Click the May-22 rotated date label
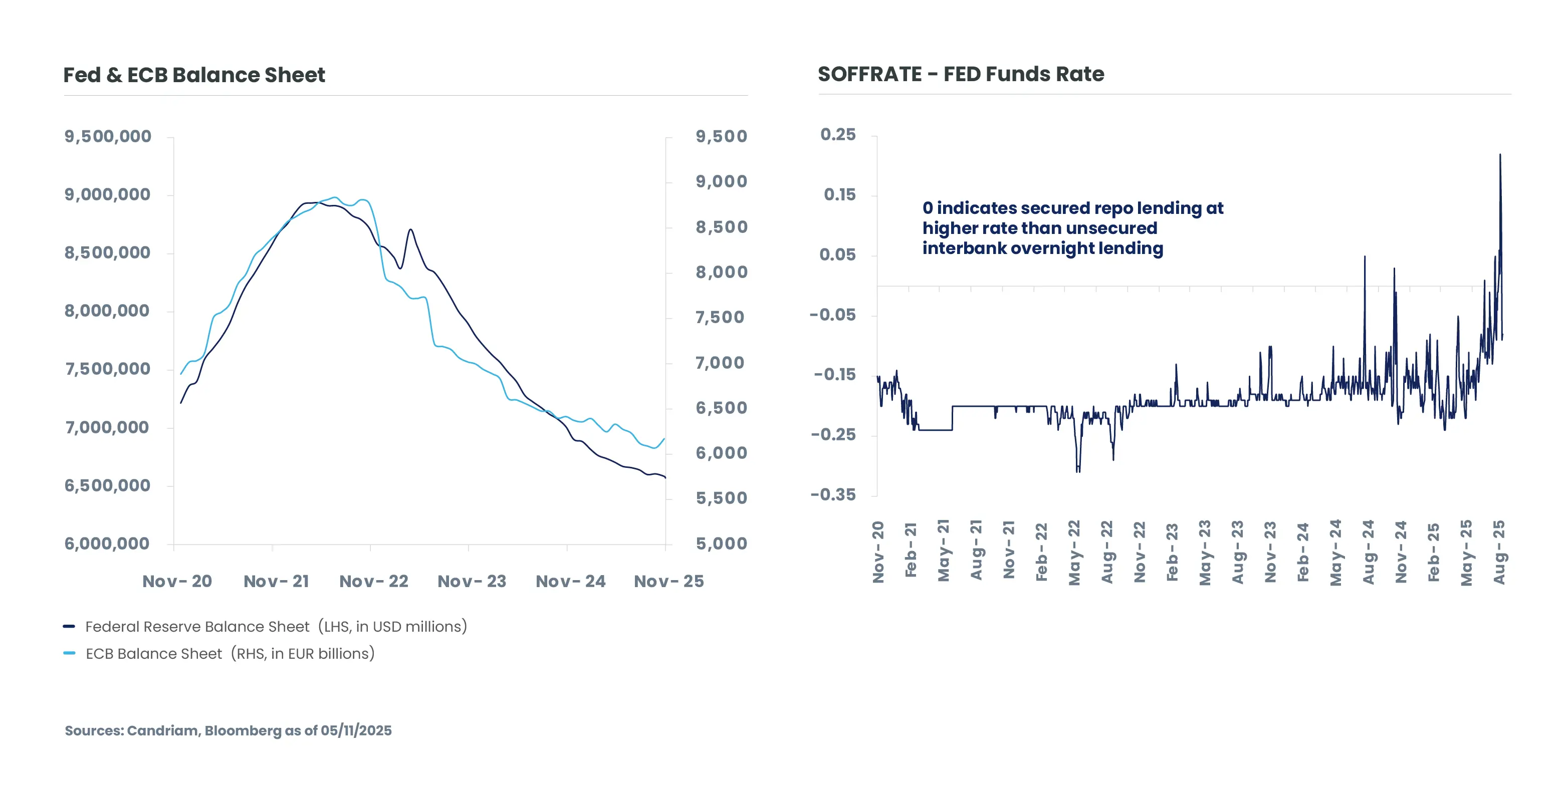This screenshot has height=788, width=1567. click(x=1074, y=552)
